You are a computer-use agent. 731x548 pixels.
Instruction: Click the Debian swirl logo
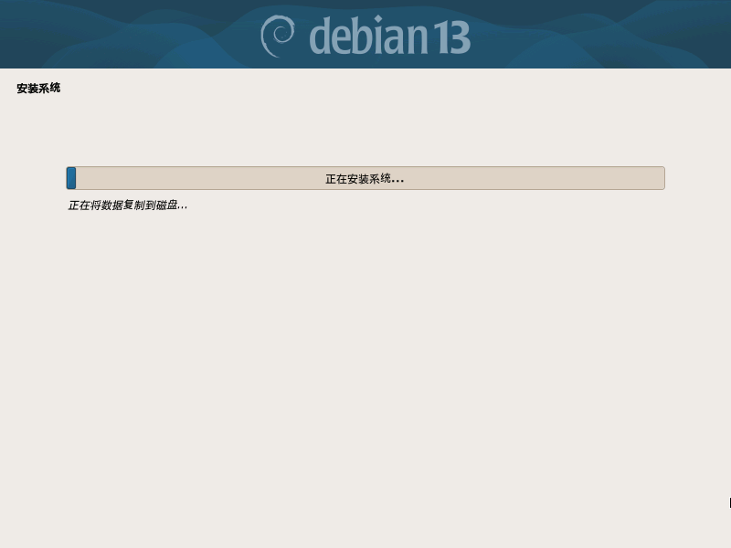click(x=278, y=36)
